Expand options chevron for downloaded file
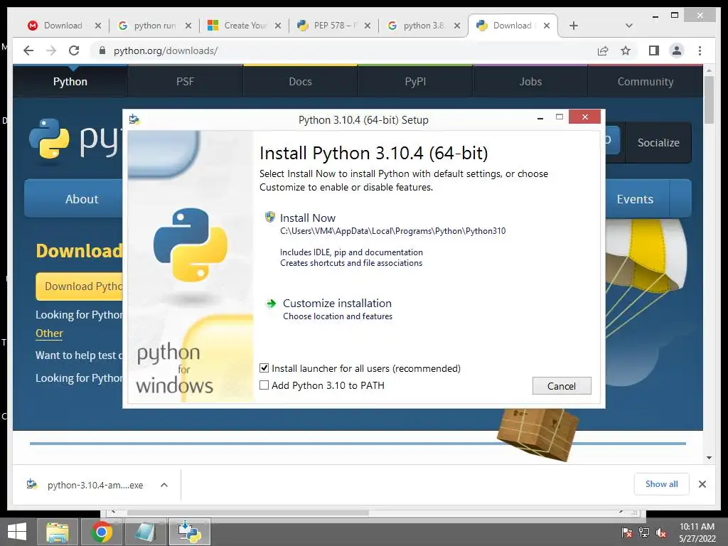 click(164, 485)
